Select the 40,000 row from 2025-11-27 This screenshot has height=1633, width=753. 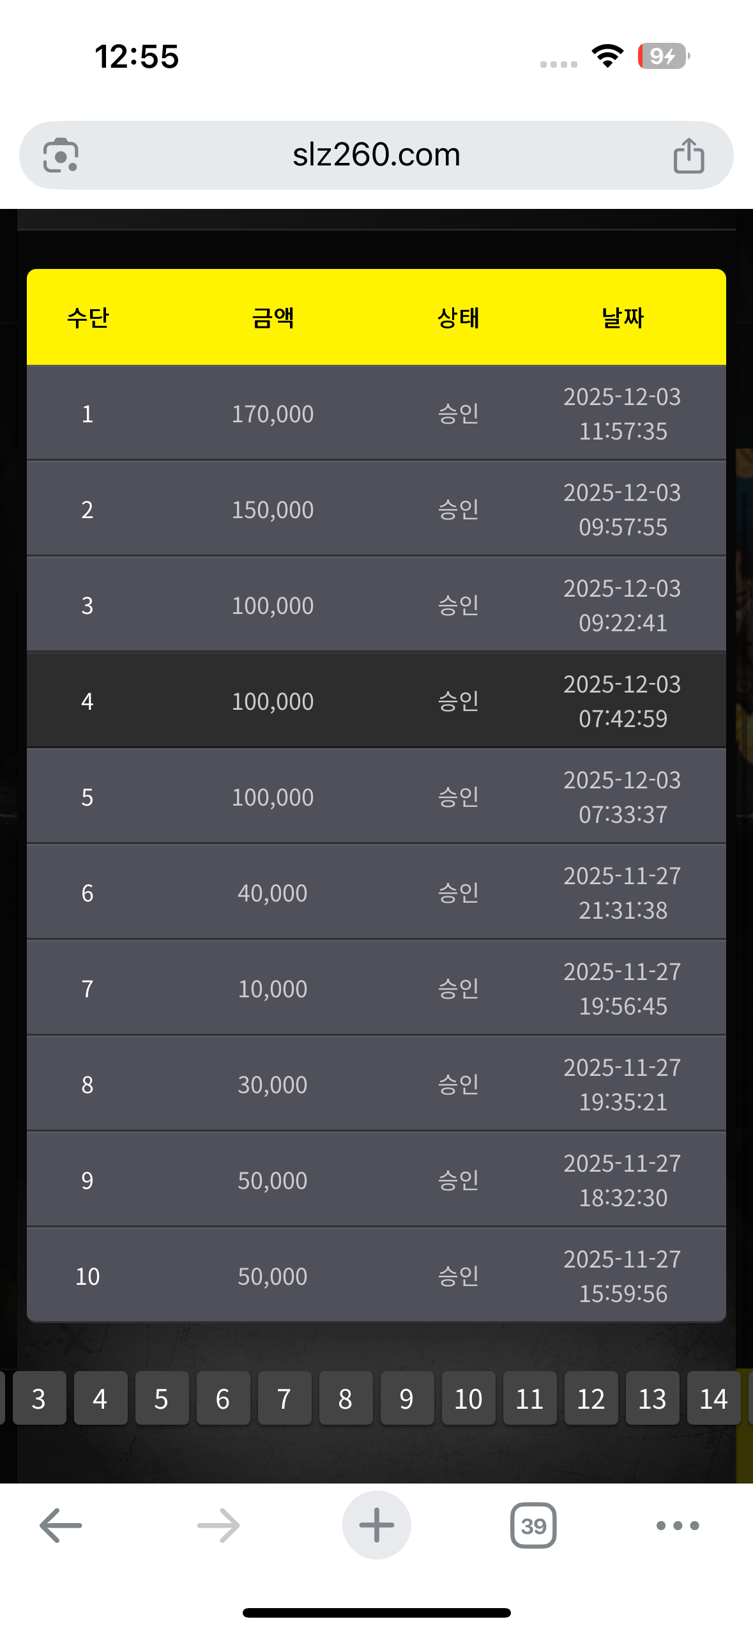[x=376, y=893]
